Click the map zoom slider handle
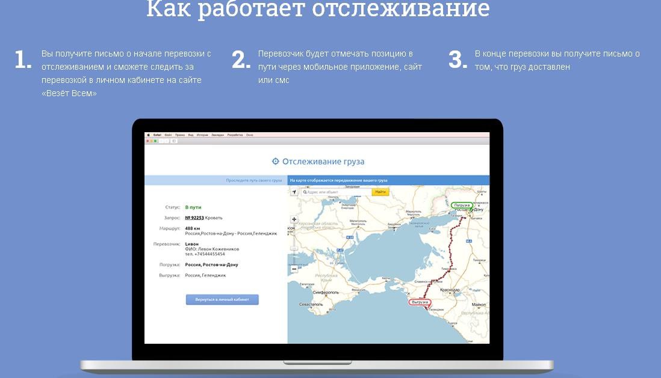The width and height of the screenshot is (661, 378). coord(294,247)
